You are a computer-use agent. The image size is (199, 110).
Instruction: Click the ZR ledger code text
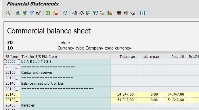coord(10,43)
